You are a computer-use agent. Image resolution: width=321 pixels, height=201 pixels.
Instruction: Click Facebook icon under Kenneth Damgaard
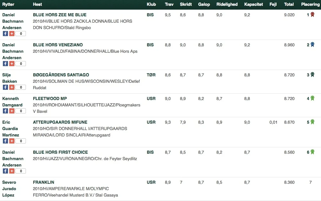[x=5, y=111]
